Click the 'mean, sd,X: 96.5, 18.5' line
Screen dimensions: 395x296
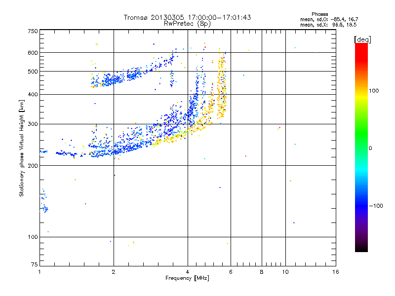[x=328, y=25]
